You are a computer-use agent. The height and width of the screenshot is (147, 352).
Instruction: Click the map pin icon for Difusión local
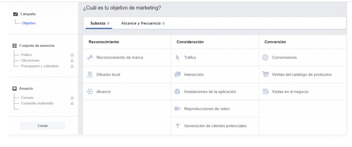coord(90,74)
